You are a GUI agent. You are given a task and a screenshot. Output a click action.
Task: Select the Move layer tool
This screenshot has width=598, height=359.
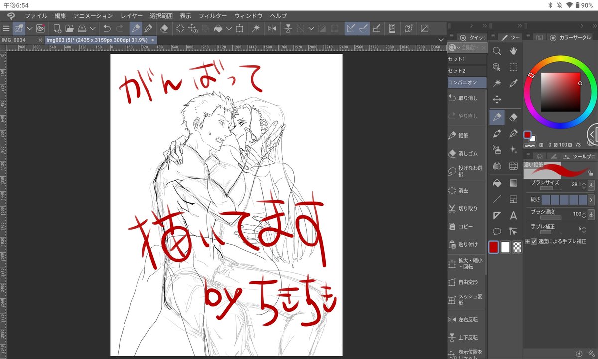click(497, 100)
